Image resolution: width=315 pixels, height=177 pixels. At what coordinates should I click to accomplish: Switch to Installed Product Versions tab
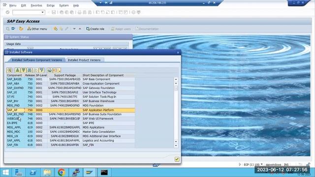[84, 60]
